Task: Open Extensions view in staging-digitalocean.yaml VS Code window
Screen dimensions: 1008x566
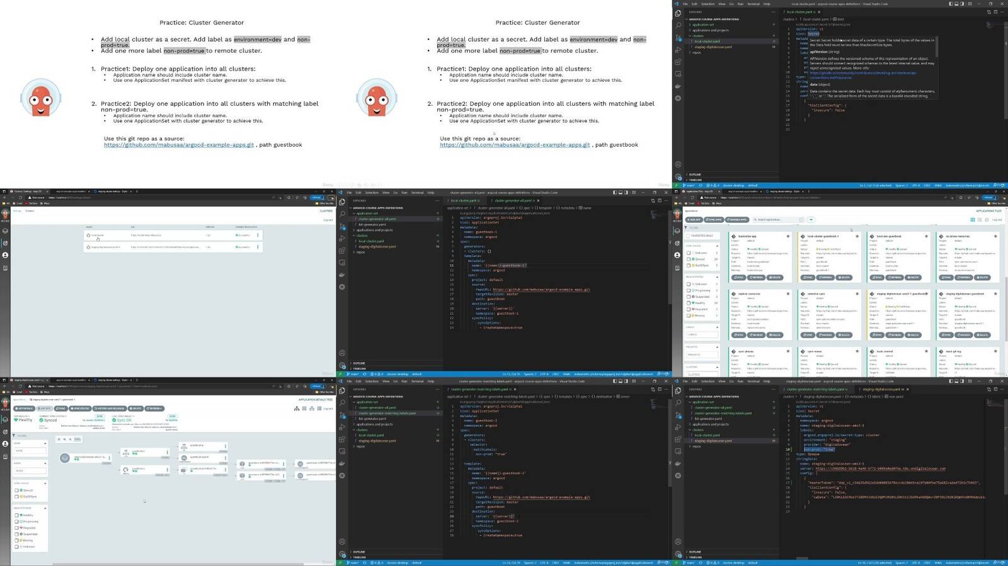Action: click(x=678, y=439)
